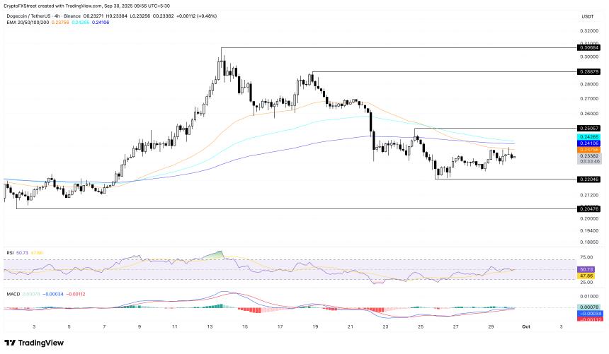Click the cyan EMA value 0.24265 in the legend
The width and height of the screenshot is (609, 354).
coord(81,23)
